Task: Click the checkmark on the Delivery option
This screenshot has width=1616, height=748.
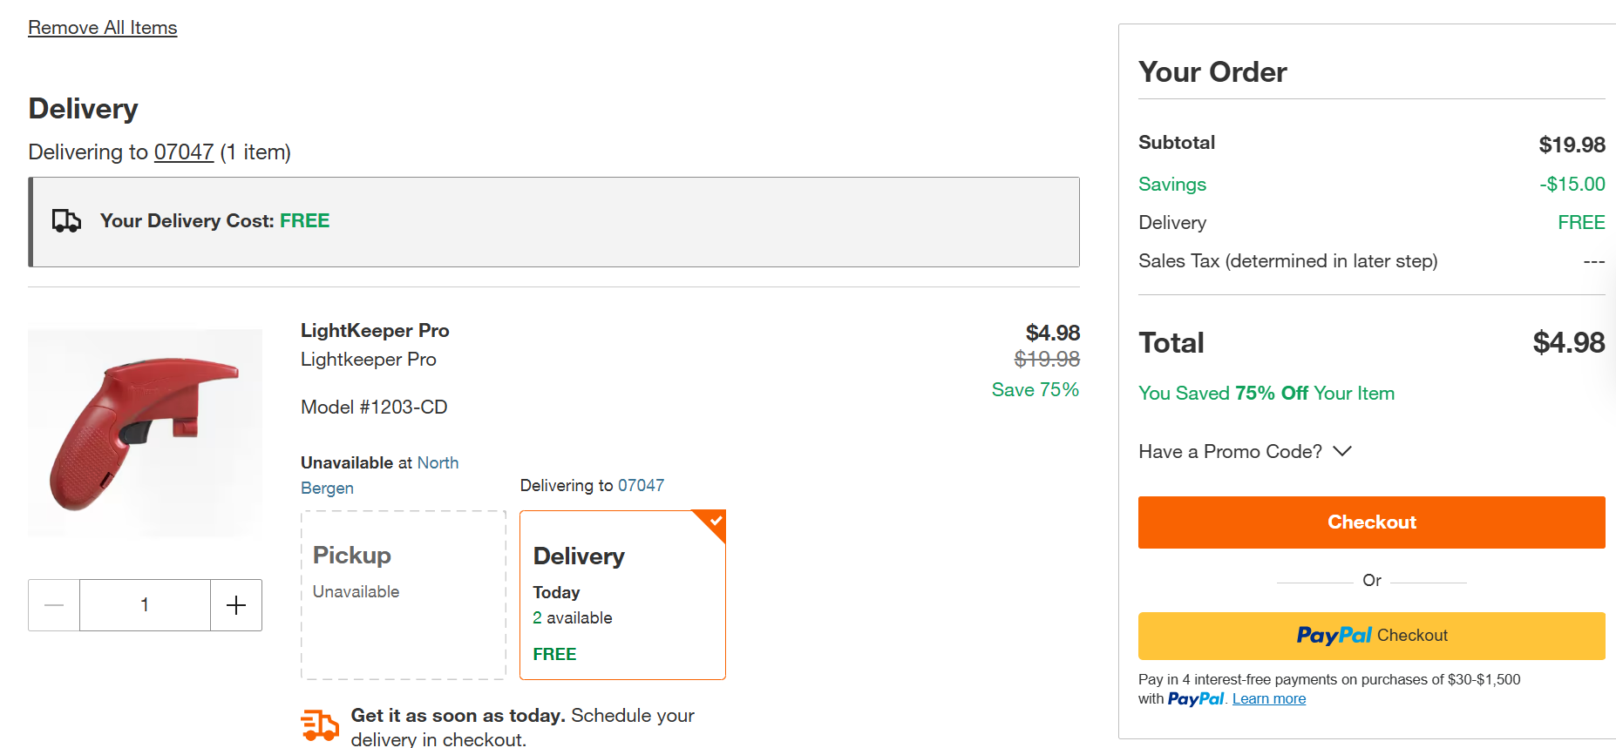Action: click(716, 521)
